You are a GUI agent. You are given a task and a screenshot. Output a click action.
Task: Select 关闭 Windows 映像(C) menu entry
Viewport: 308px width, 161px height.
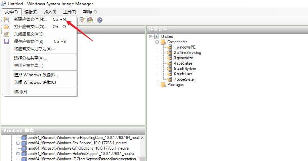[40, 82]
